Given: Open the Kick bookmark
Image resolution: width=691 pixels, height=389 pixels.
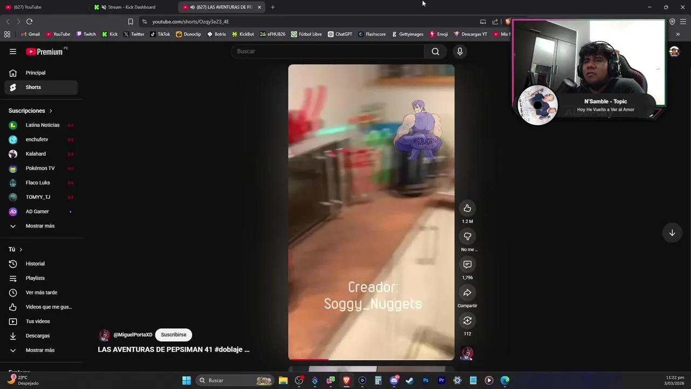Looking at the screenshot, I should (110, 34).
